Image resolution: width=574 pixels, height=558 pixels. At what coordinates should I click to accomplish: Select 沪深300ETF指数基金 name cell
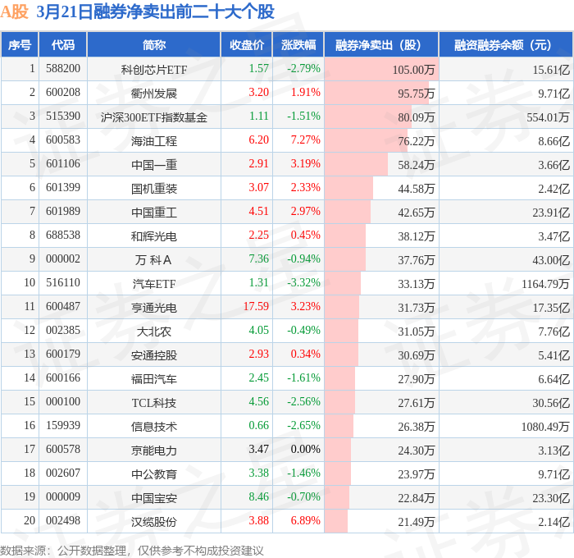[154, 117]
